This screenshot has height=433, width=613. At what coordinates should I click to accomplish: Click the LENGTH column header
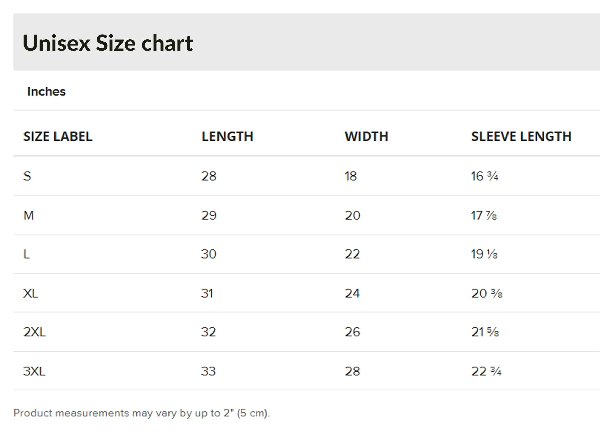(x=227, y=137)
